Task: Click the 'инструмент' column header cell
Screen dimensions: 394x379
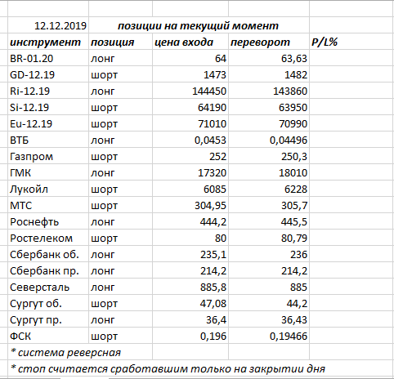Action: (48, 42)
